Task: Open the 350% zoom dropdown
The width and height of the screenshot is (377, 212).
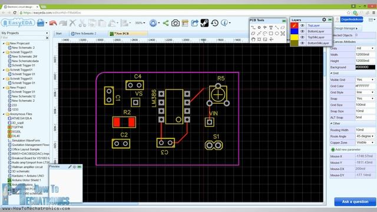Action: click(140, 23)
